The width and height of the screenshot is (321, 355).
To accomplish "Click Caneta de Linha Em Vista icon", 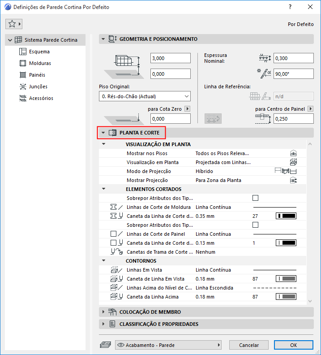I will tap(117, 279).
